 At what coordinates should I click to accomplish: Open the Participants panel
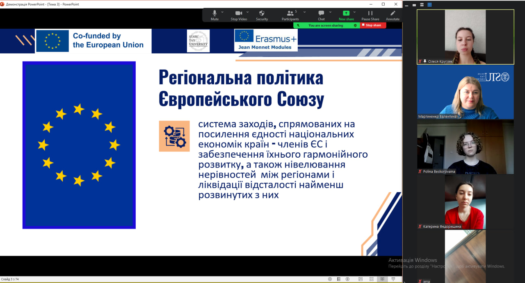[x=290, y=15]
